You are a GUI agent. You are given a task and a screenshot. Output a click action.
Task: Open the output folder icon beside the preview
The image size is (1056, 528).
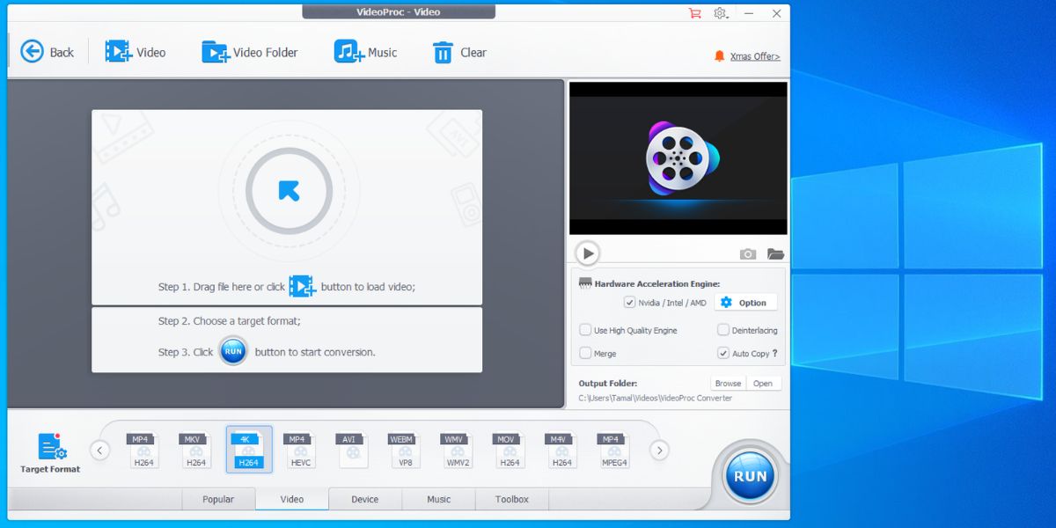point(775,253)
